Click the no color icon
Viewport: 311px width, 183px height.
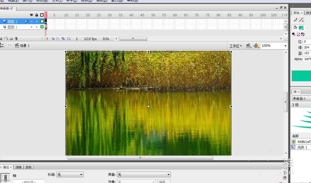click(x=298, y=34)
